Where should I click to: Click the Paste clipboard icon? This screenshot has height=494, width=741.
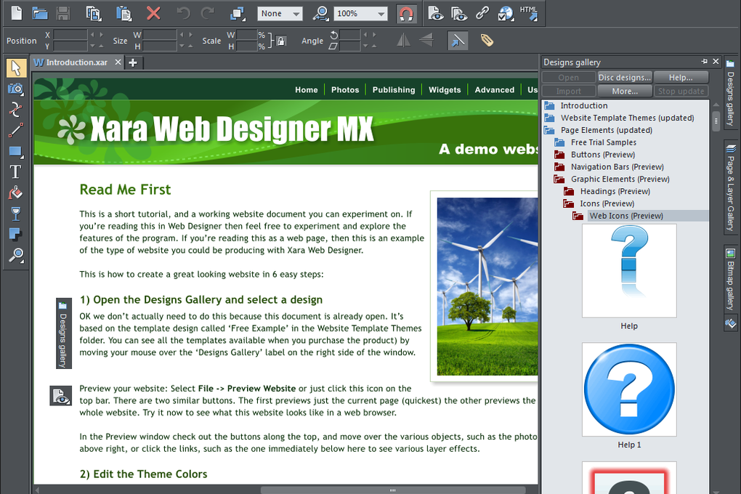click(123, 13)
